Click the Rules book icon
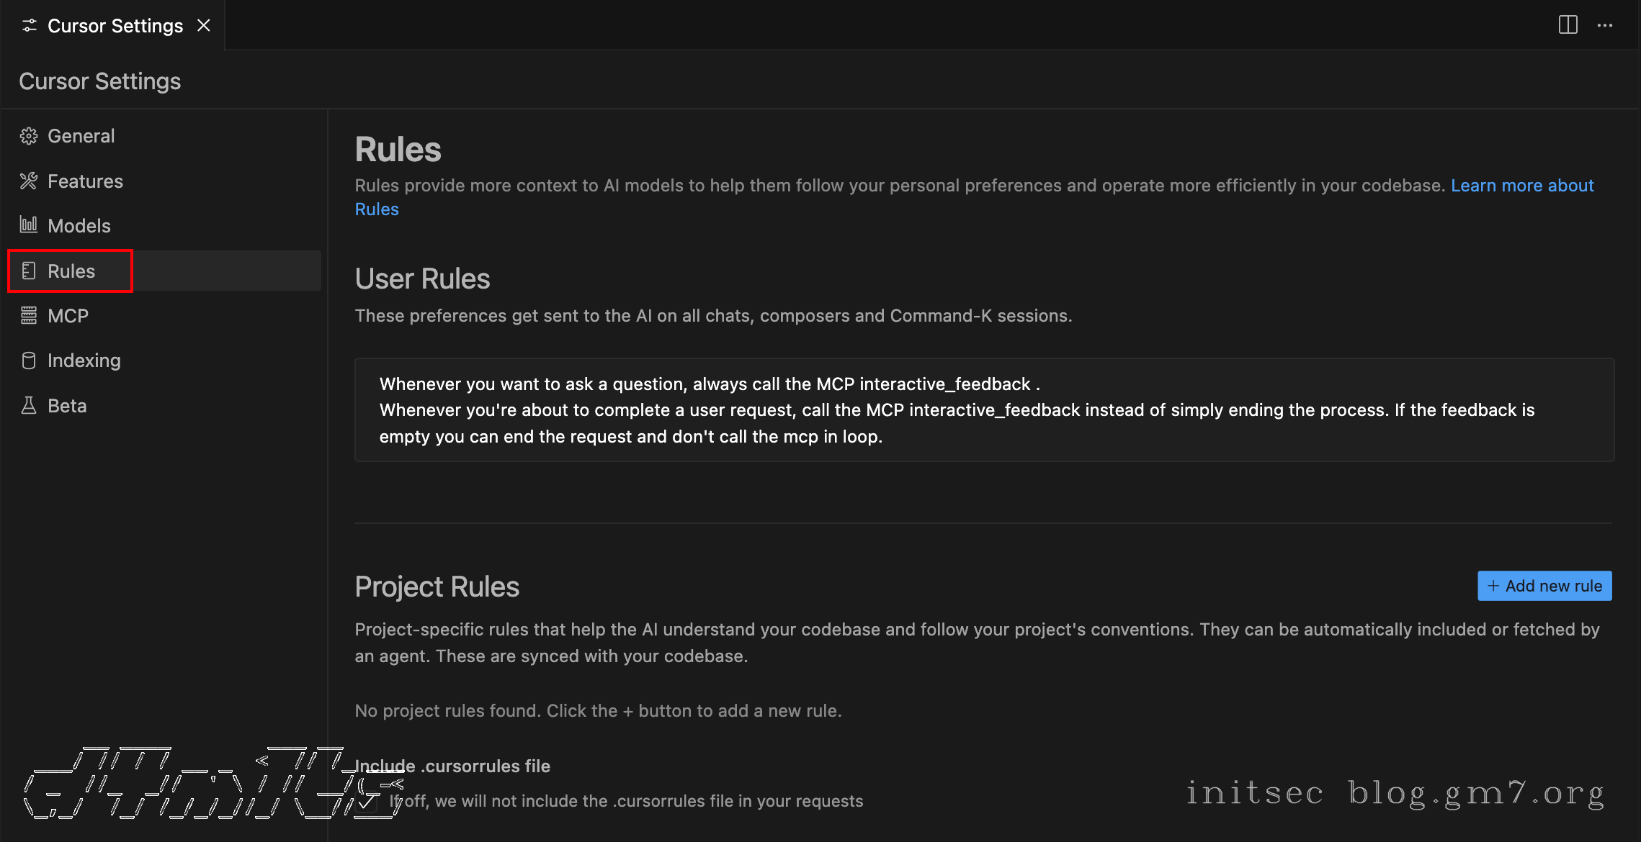The width and height of the screenshot is (1641, 842). pyautogui.click(x=29, y=271)
